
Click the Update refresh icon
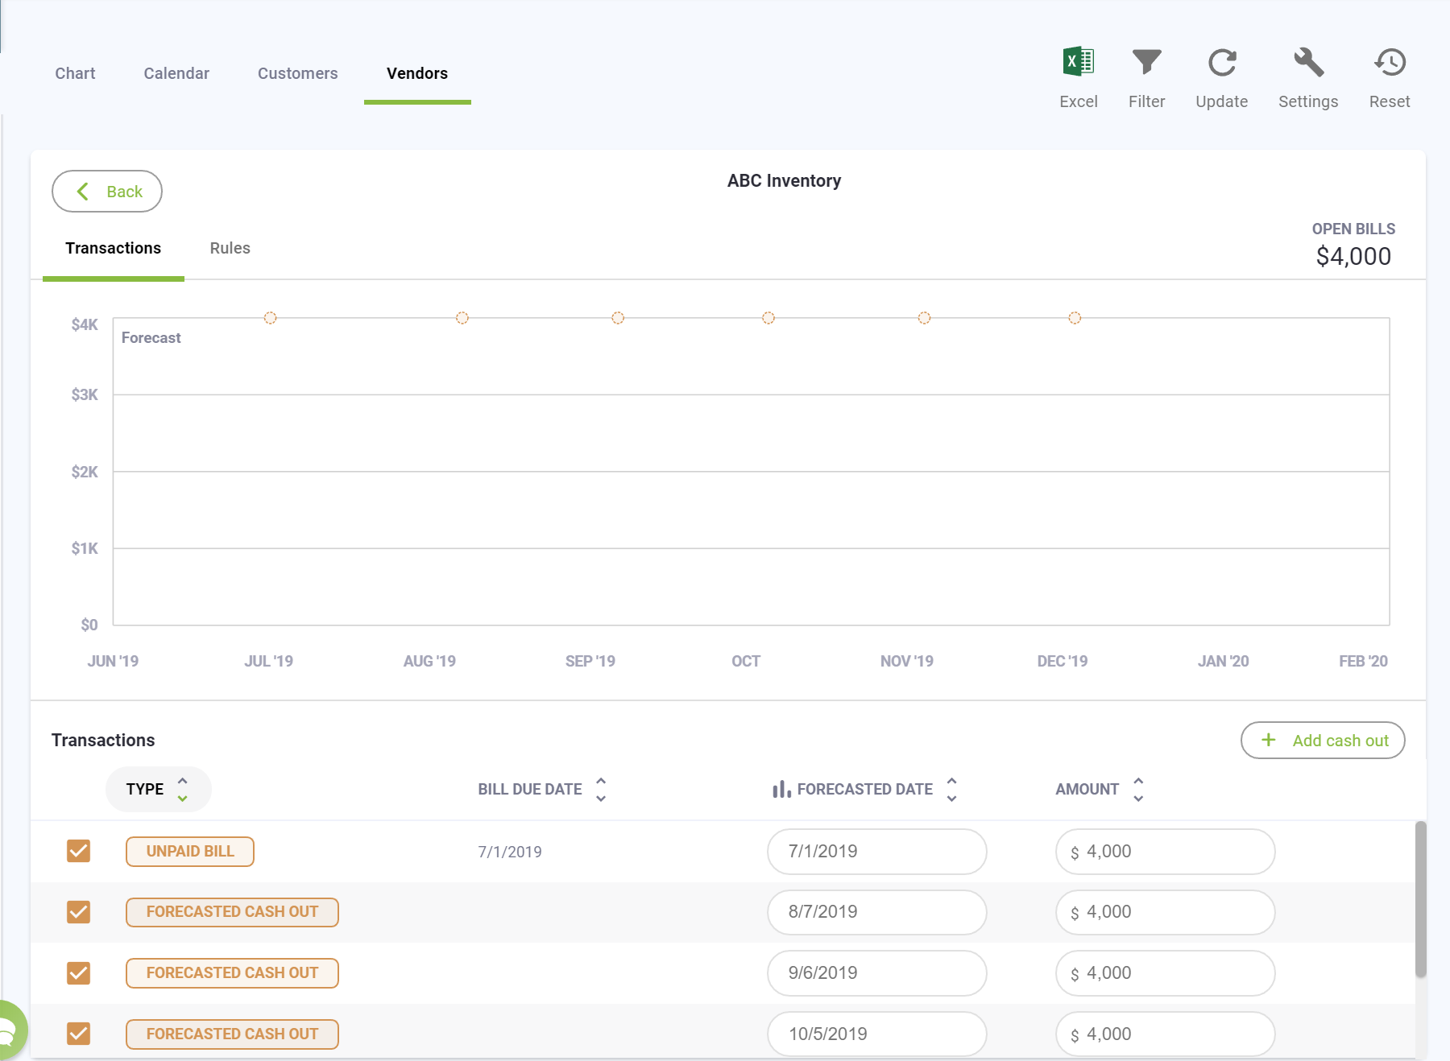[1222, 62]
